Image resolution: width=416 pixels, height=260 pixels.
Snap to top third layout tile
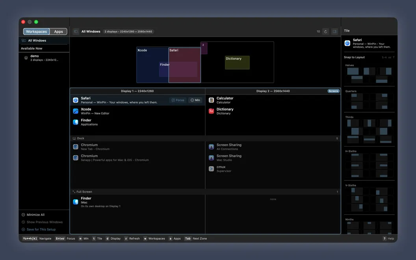(353, 139)
